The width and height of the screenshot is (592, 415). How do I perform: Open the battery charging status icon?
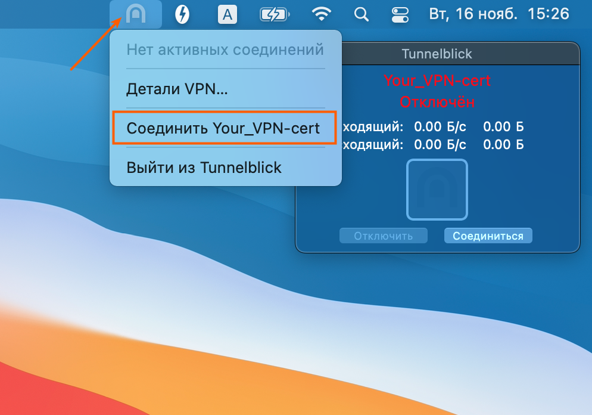click(275, 14)
